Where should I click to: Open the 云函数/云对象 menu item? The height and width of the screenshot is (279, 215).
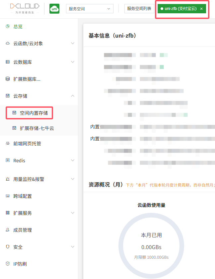click(x=28, y=44)
